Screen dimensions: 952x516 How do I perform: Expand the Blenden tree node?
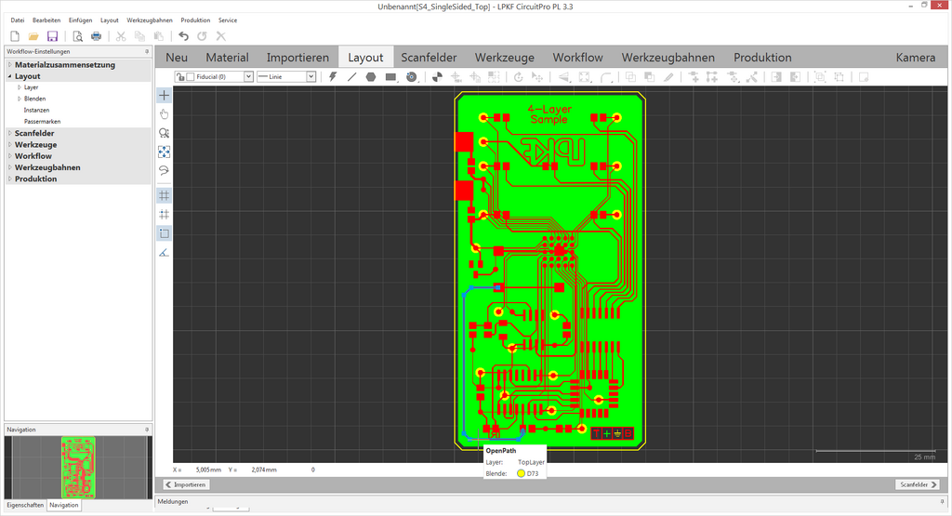coord(20,99)
